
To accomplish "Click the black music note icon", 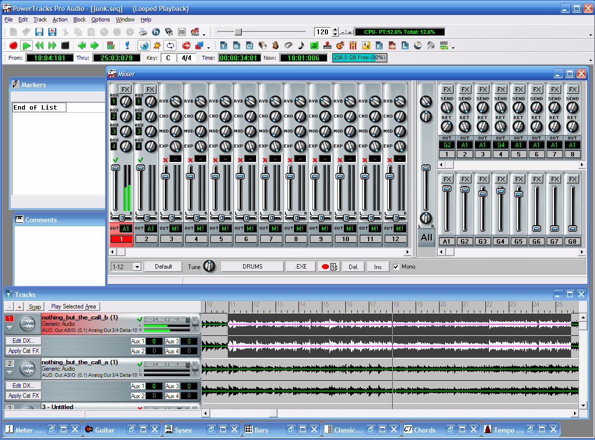I will (x=301, y=45).
